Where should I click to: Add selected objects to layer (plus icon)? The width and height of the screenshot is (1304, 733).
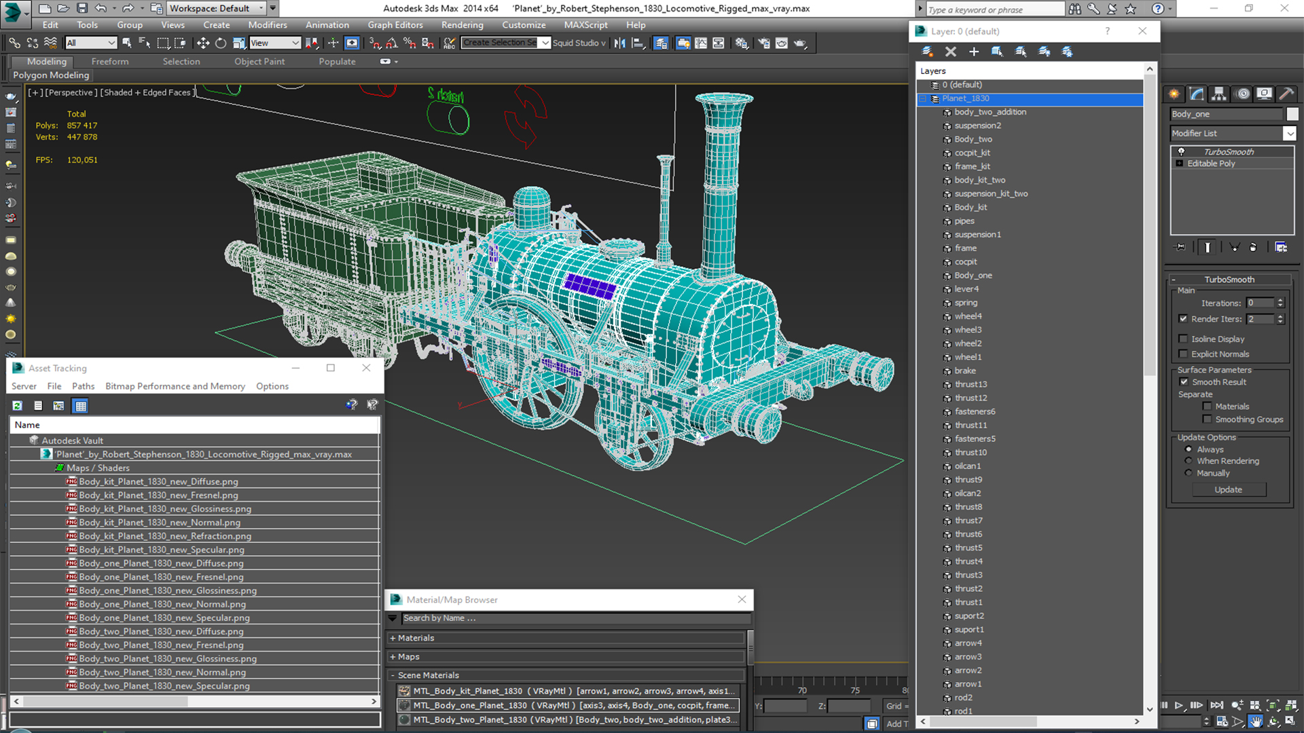pos(974,52)
